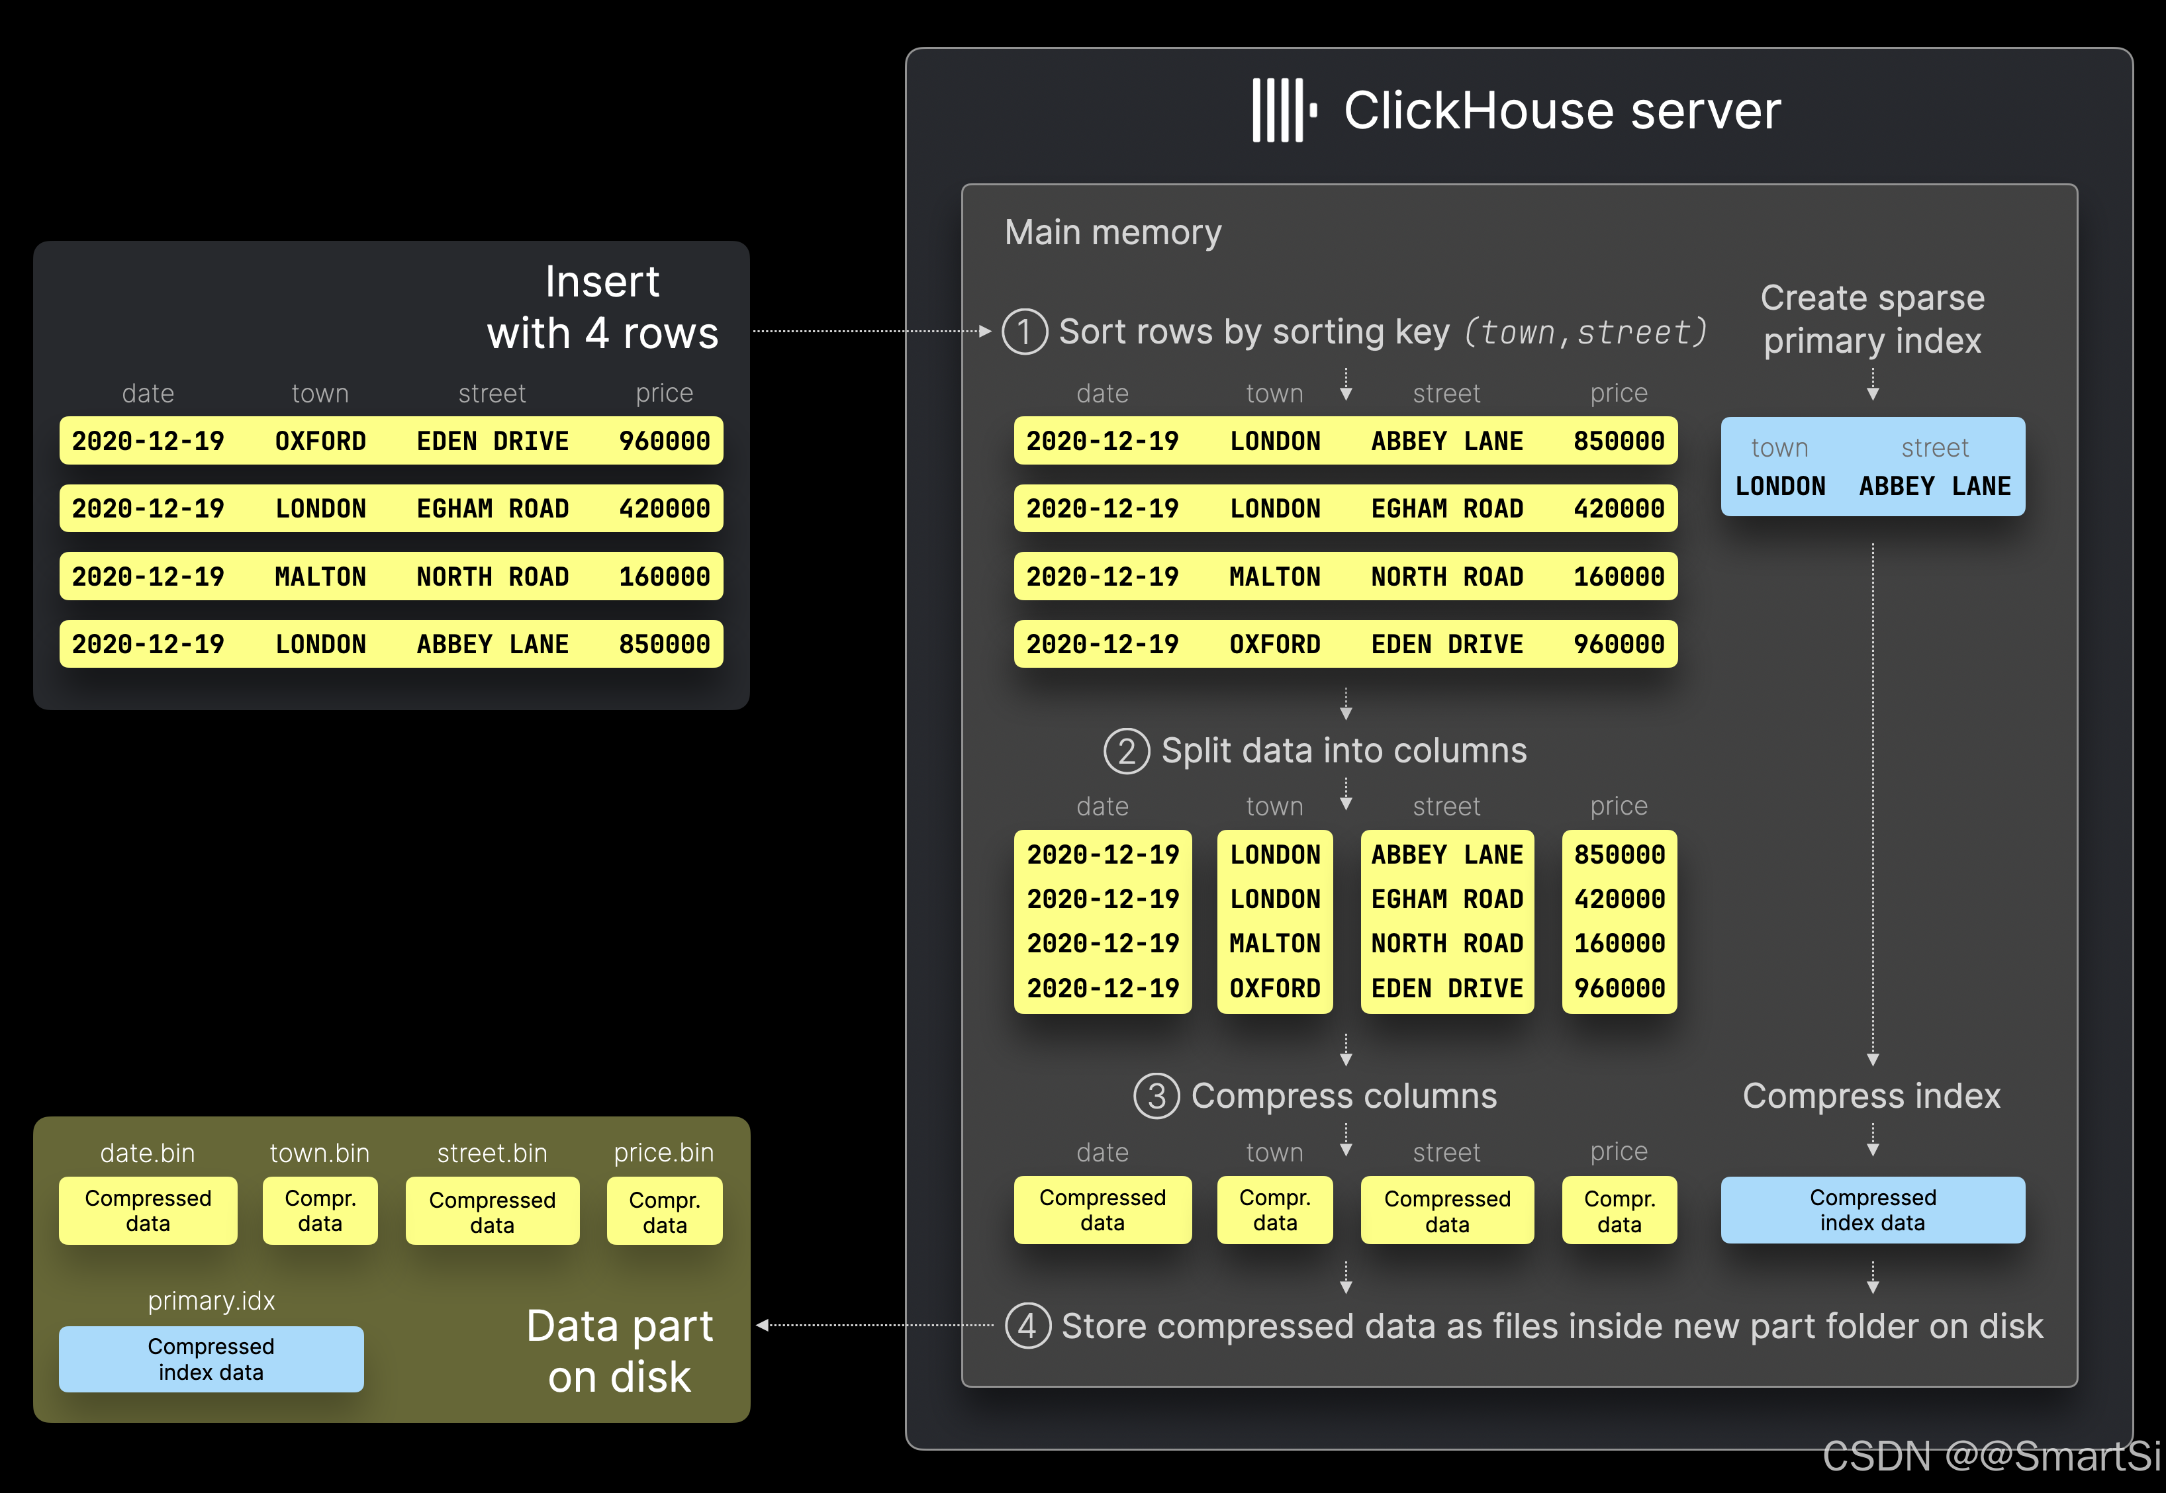Click "Create sparse primary index" label
This screenshot has height=1493, width=2166.
point(1872,319)
